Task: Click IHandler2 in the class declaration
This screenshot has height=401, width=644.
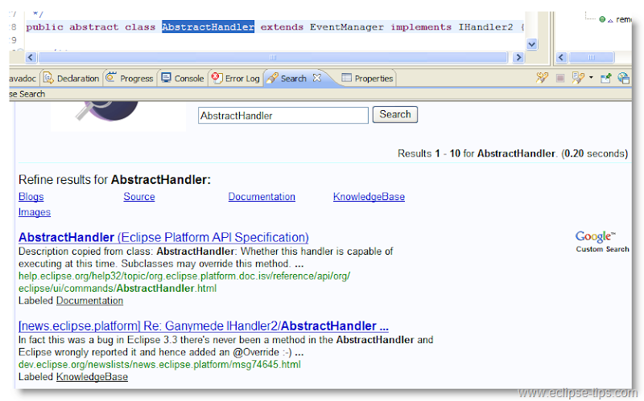Action: click(485, 27)
